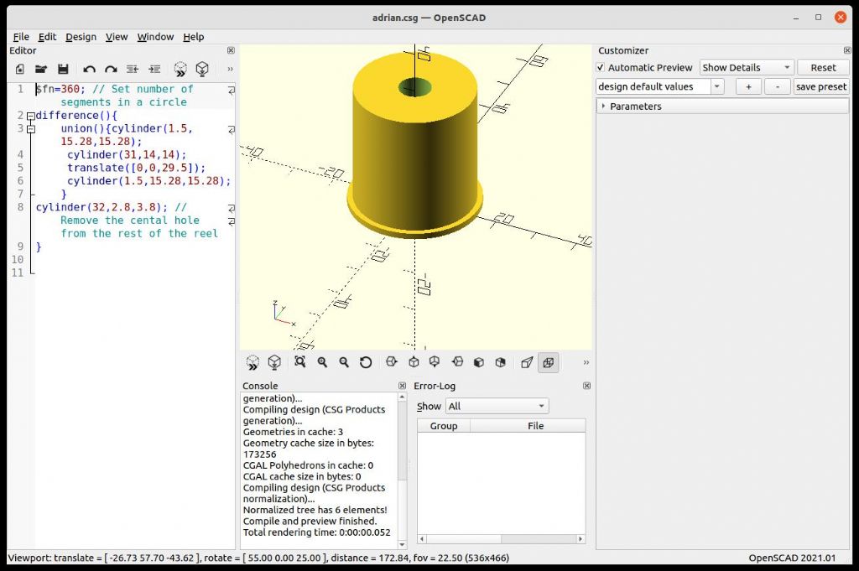This screenshot has height=571, width=859.
Task: Switch to the Back view cube icon
Action: coord(500,362)
